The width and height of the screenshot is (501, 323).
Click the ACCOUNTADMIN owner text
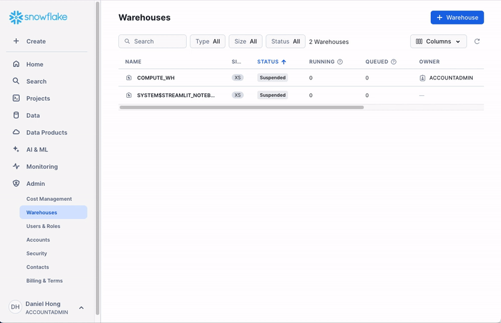pyautogui.click(x=451, y=78)
